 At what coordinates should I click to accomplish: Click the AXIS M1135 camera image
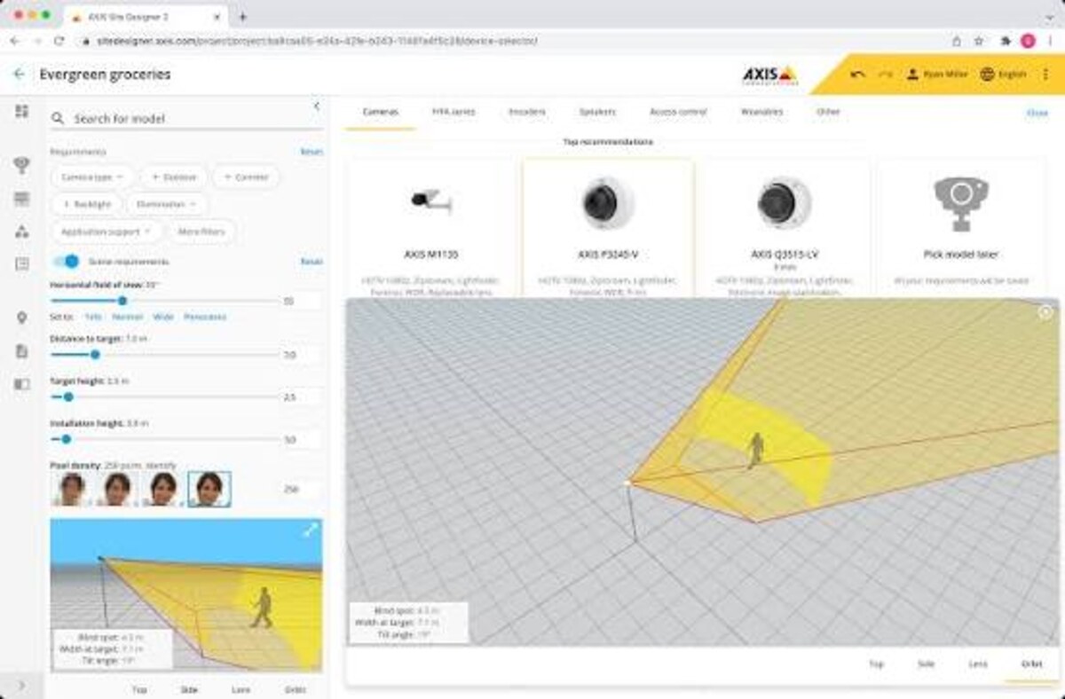point(430,202)
